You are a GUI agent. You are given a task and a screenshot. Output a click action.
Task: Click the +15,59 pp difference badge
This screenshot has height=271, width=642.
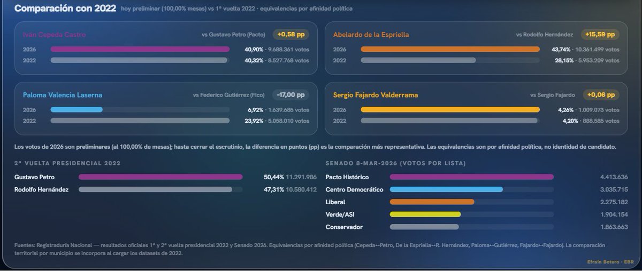(x=600, y=34)
